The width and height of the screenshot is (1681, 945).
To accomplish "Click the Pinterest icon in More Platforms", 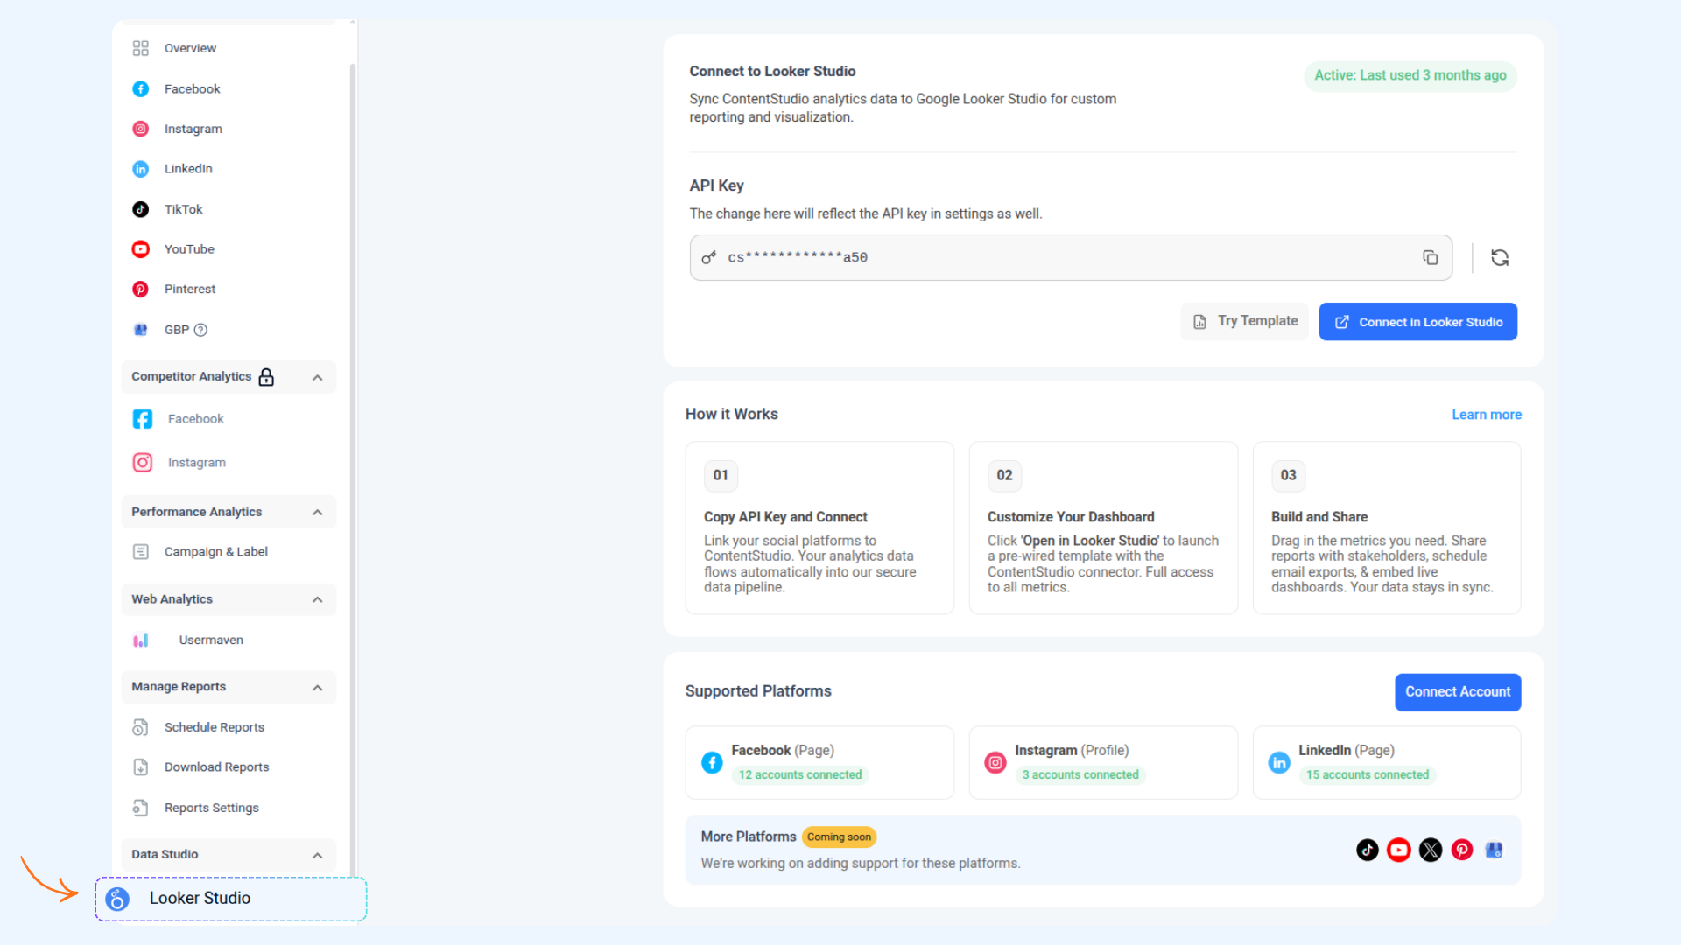I will [x=1461, y=850].
